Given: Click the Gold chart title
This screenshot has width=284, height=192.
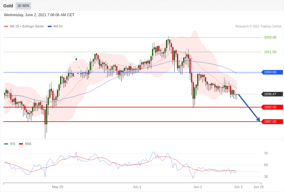Looking at the screenshot, I should point(8,6).
